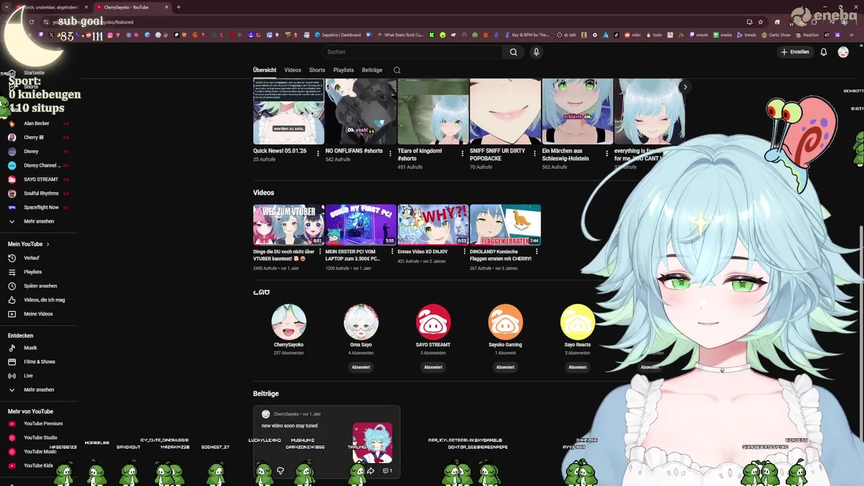This screenshot has width=864, height=486.
Task: Toggle the Abonniert subscription under Oma Sayo
Action: click(x=361, y=367)
